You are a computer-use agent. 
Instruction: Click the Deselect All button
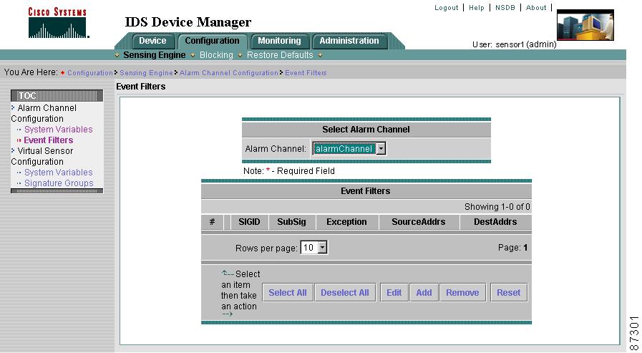(345, 293)
